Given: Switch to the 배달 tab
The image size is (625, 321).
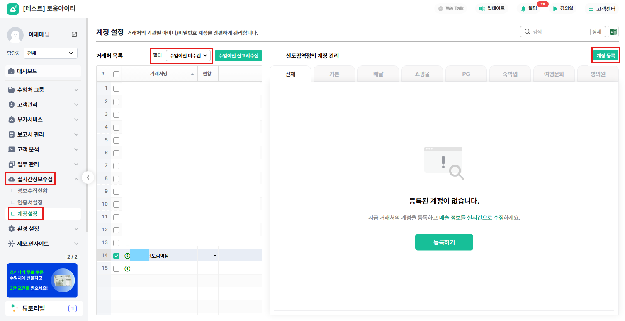Looking at the screenshot, I should 378,74.
